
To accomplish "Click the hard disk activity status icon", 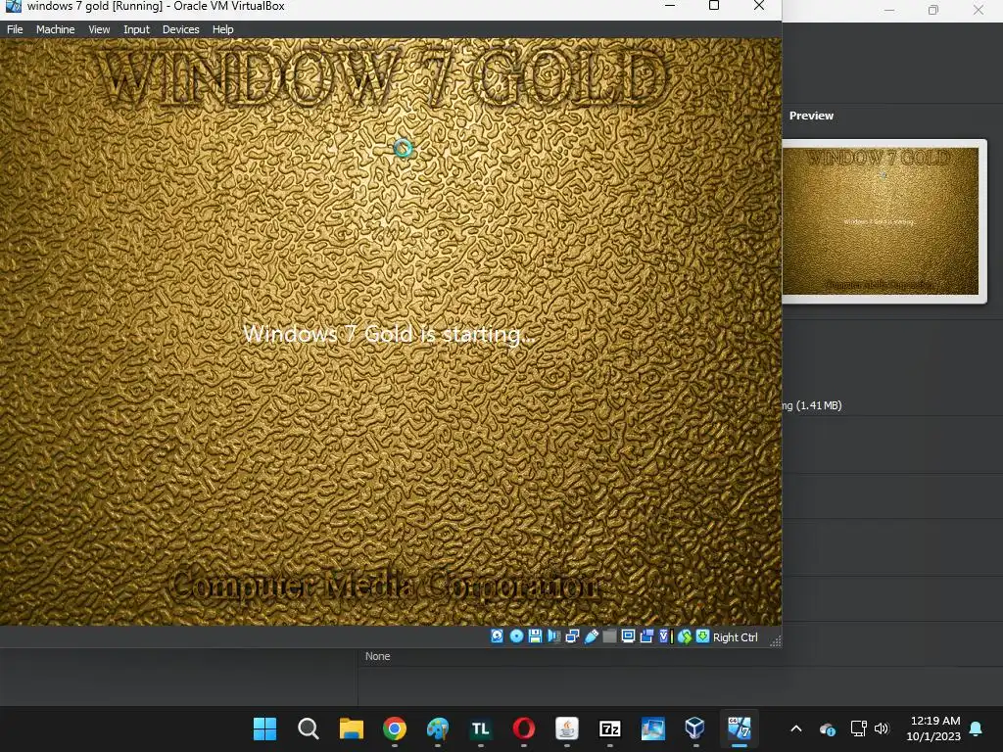I will pyautogui.click(x=497, y=636).
